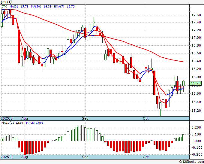204x164 pixels.
Task: Click Sep on the price chart axis
Action: tap(85, 118)
